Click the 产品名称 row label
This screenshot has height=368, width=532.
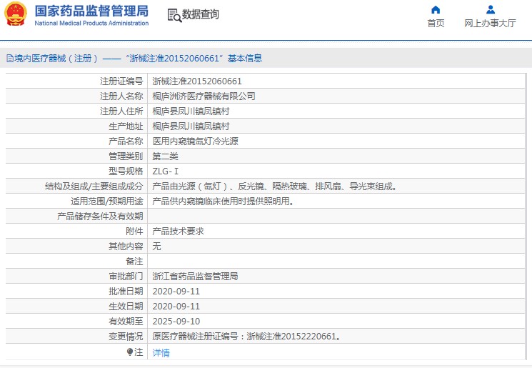(126, 141)
